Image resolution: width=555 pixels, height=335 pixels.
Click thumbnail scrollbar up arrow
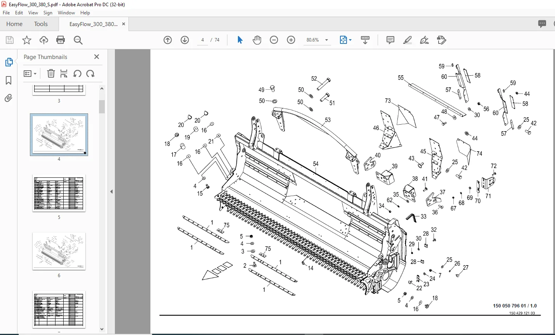click(x=102, y=89)
